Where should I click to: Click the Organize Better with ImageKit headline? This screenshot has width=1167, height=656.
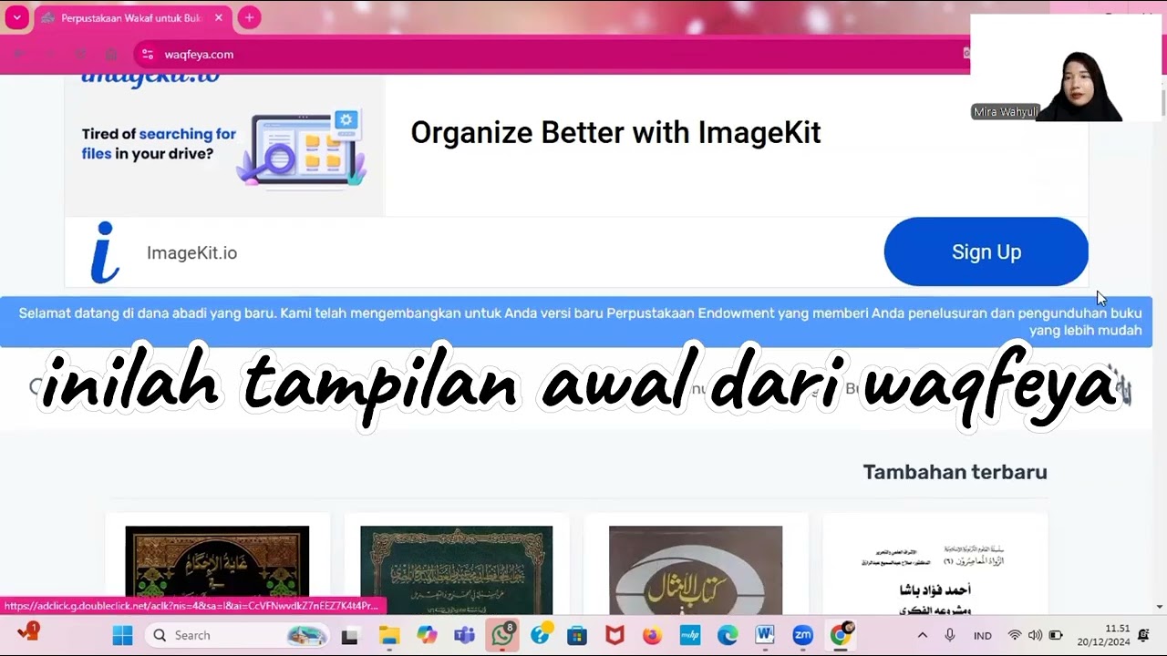point(615,133)
